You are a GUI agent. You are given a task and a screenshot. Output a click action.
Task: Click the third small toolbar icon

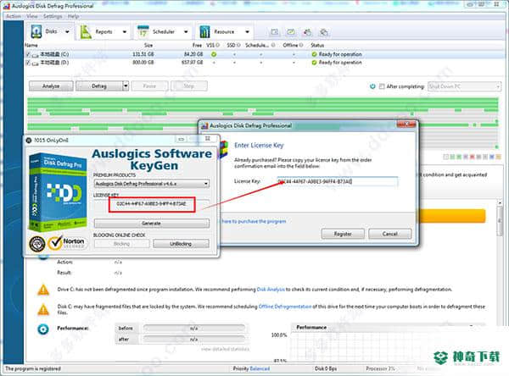(307, 32)
